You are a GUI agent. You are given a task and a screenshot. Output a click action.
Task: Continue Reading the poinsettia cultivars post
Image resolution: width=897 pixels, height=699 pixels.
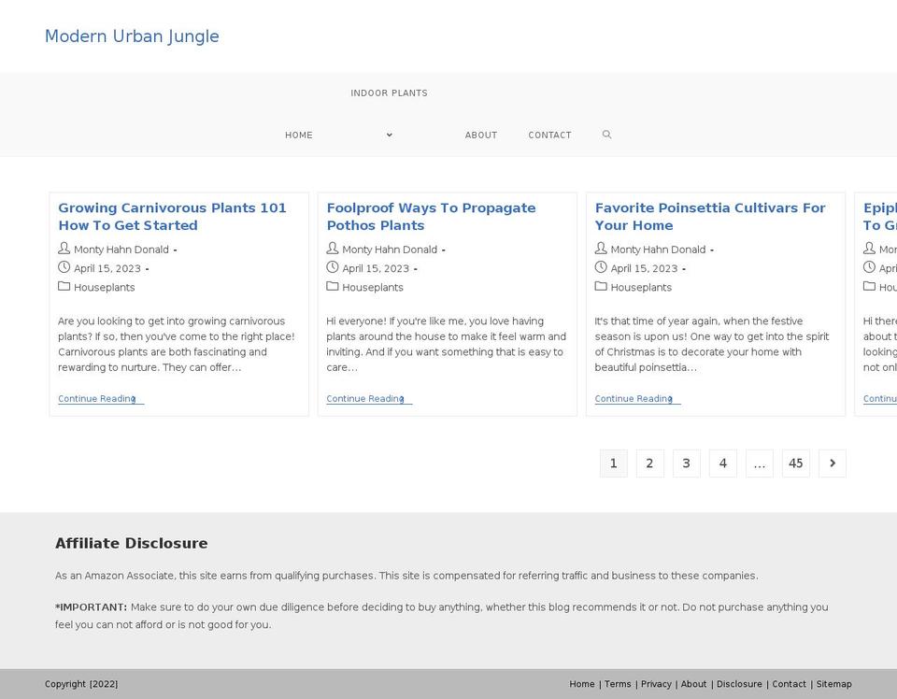637,399
